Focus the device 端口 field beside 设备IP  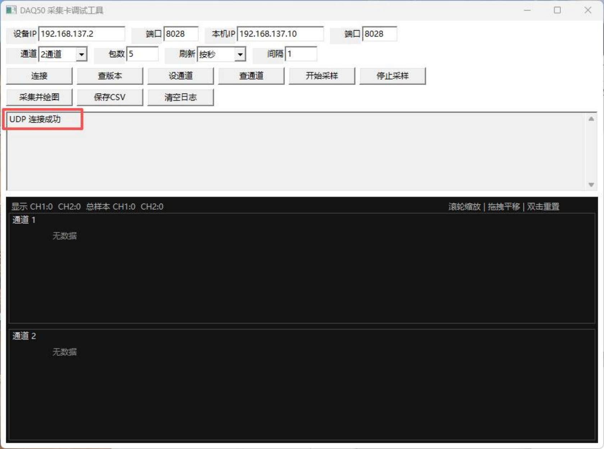tap(181, 34)
